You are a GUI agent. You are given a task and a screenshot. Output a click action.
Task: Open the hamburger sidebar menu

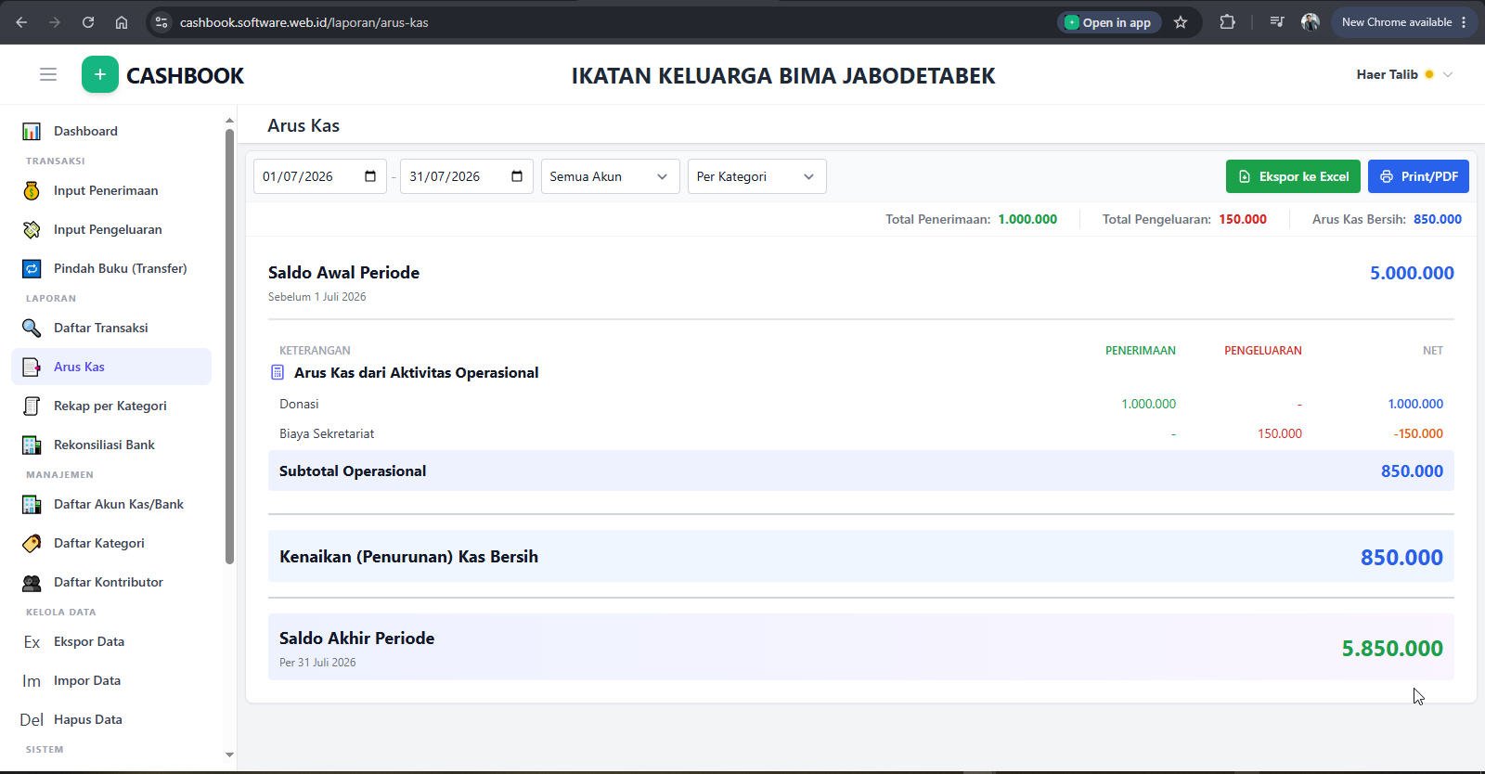pos(48,74)
